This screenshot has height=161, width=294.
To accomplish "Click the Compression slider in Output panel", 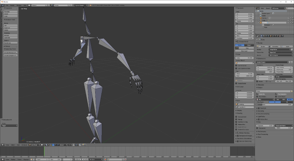I will (x=274, y=104).
